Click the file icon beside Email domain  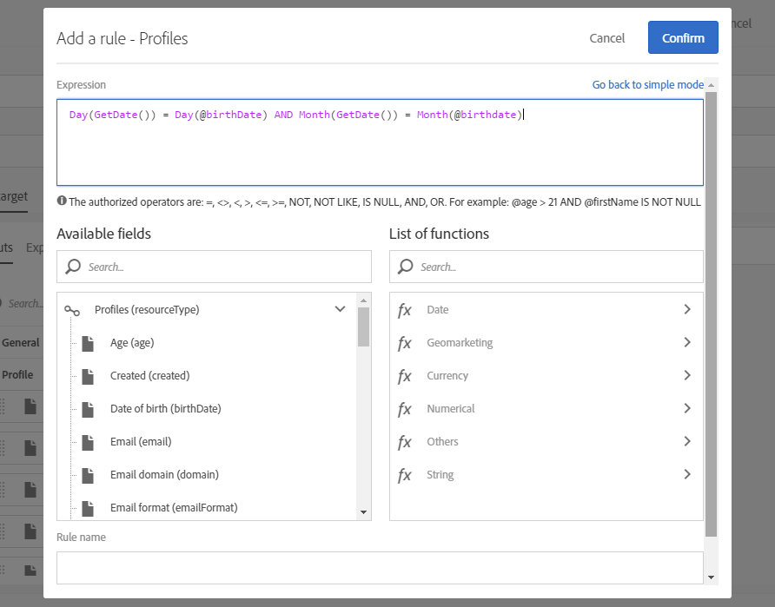click(87, 475)
